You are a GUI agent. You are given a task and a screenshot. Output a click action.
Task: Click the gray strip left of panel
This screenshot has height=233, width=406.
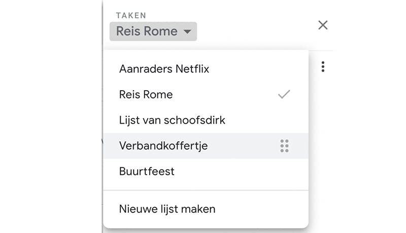pos(51,116)
